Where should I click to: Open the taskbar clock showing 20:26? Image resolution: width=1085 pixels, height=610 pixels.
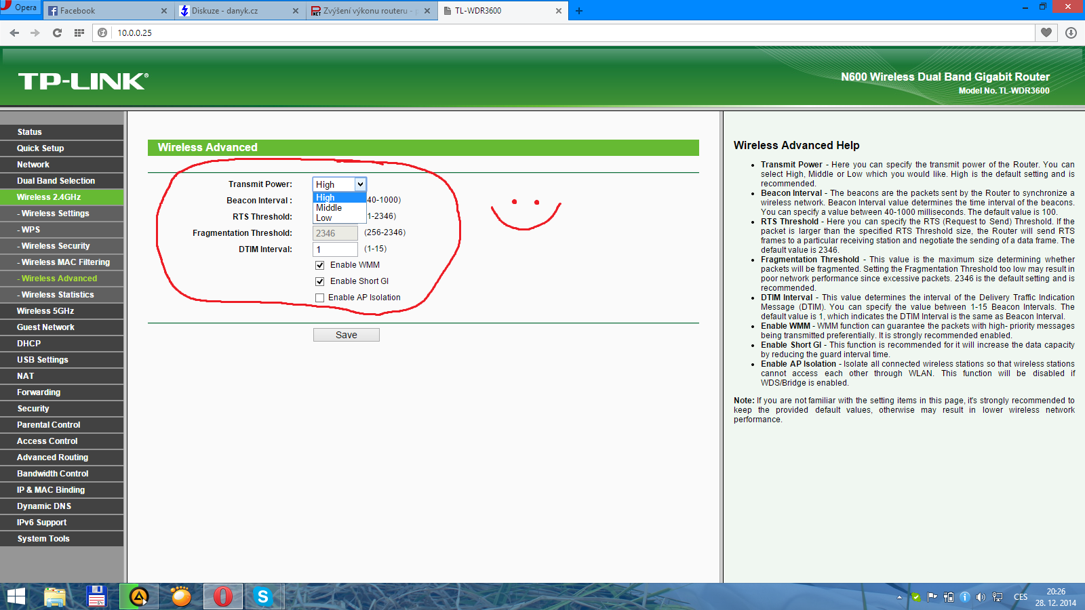click(1056, 597)
